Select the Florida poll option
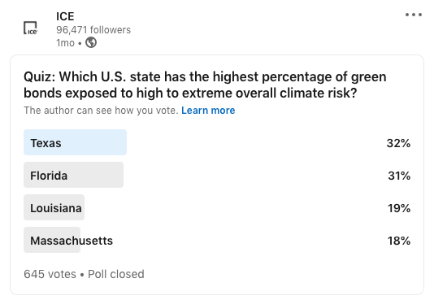Viewport: 434px width, 300px height. tap(217, 175)
